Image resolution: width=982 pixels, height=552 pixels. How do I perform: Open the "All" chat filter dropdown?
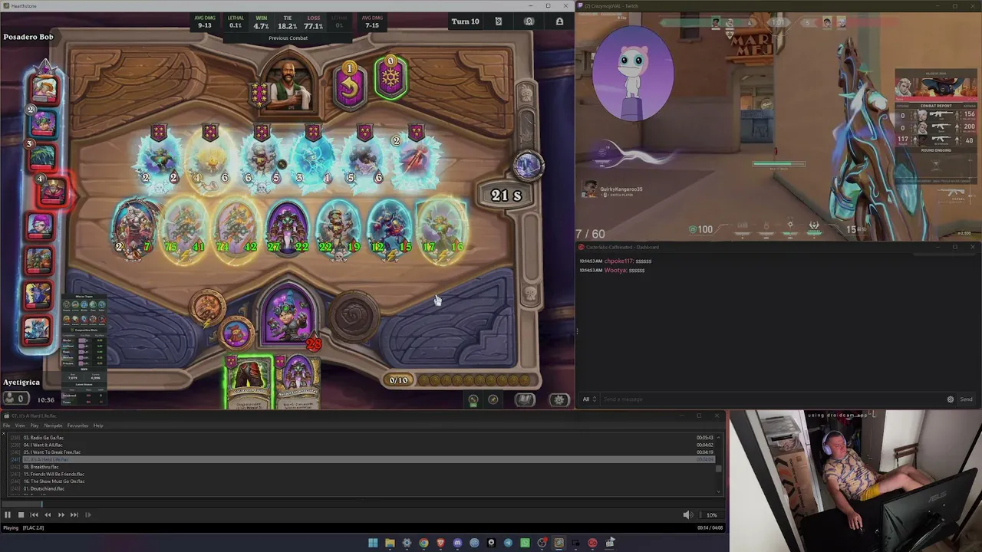pos(589,399)
